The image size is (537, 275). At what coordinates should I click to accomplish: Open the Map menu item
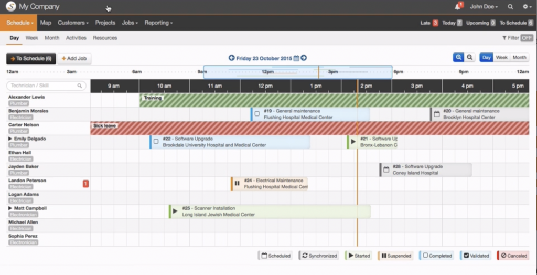(x=46, y=23)
